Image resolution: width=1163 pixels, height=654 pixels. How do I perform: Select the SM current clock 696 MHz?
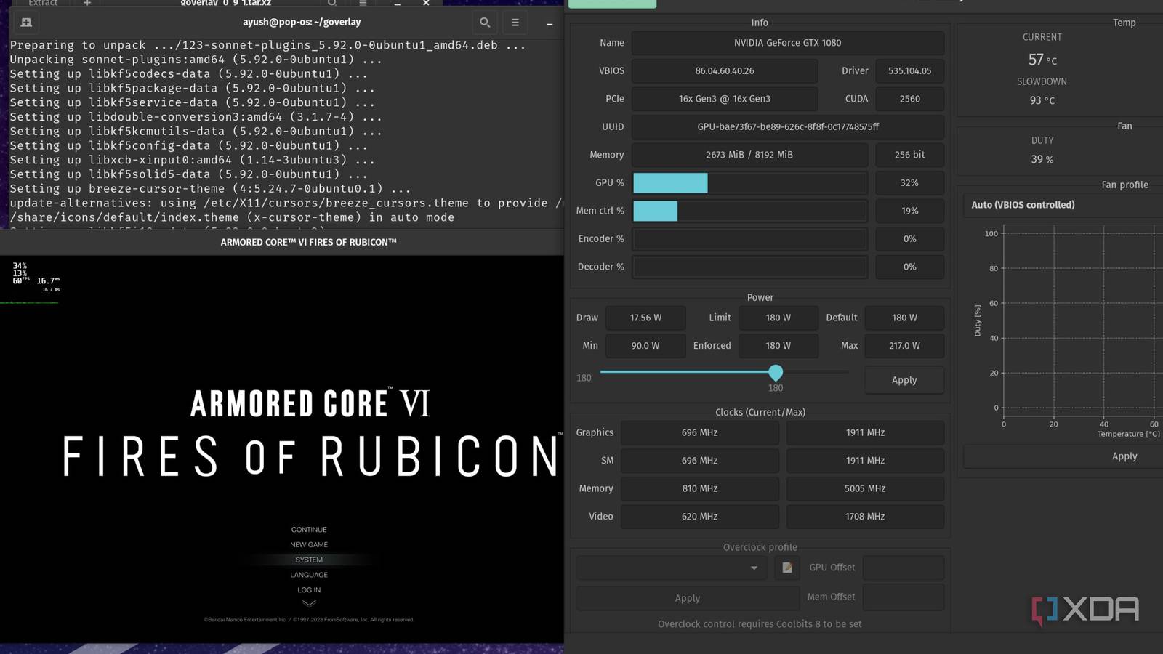[x=699, y=461]
